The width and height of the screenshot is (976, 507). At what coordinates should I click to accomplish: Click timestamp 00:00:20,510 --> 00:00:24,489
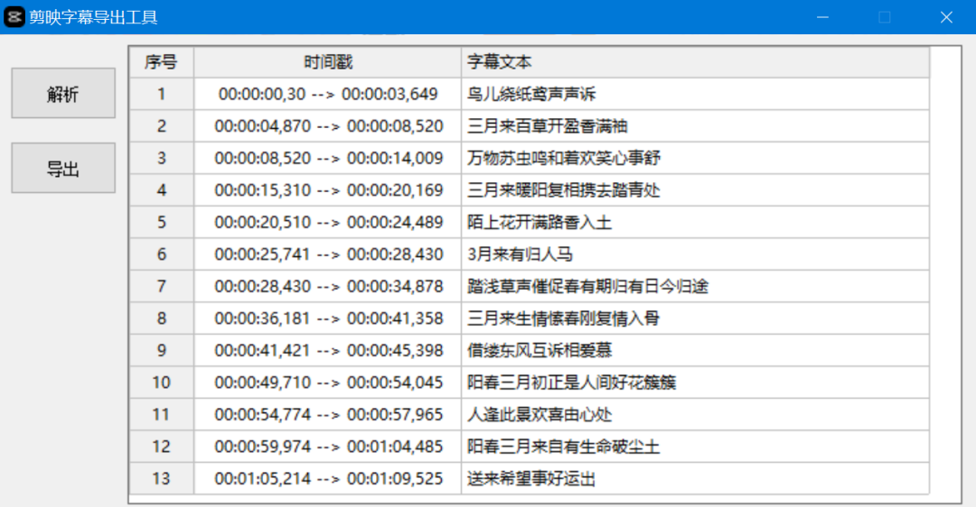[x=329, y=223]
